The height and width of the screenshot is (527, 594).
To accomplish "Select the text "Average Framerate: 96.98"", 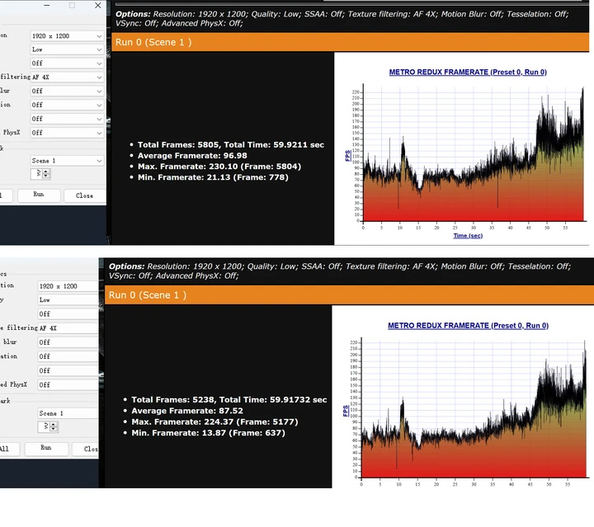I will (x=192, y=156).
